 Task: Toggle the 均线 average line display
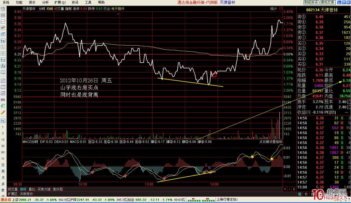pos(50,9)
